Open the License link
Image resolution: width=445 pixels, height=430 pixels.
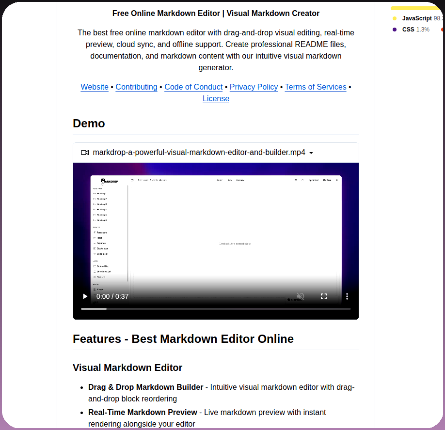coord(216,98)
